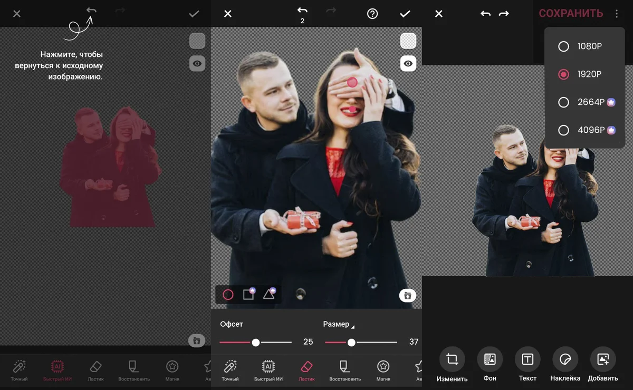The image size is (633, 390).
Task: Click redo arrow in middle panel
Action: pos(331,10)
